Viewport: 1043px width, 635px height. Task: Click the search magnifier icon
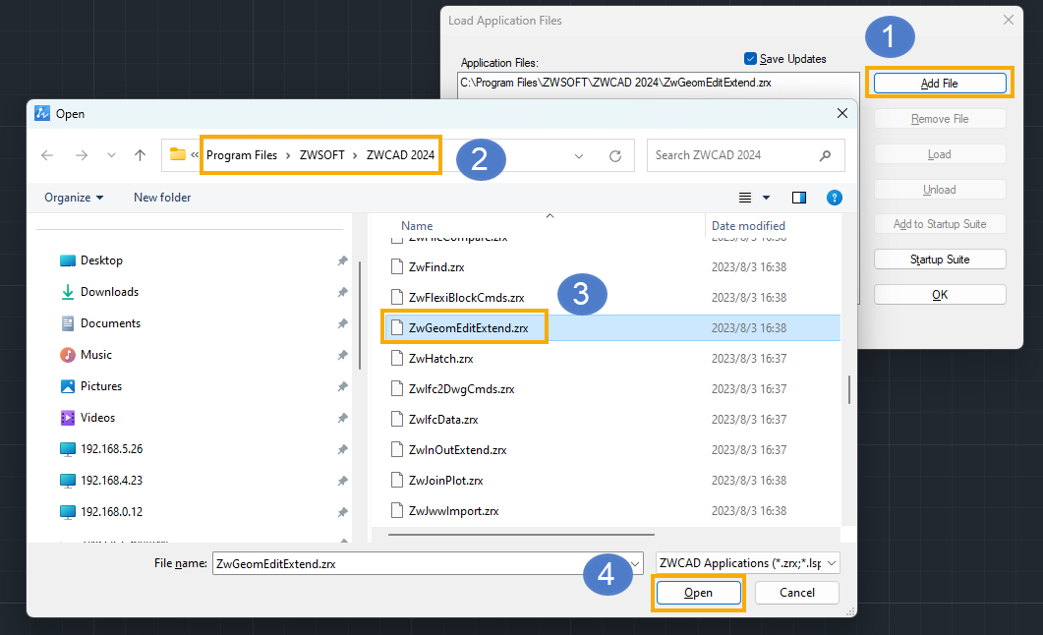click(825, 155)
